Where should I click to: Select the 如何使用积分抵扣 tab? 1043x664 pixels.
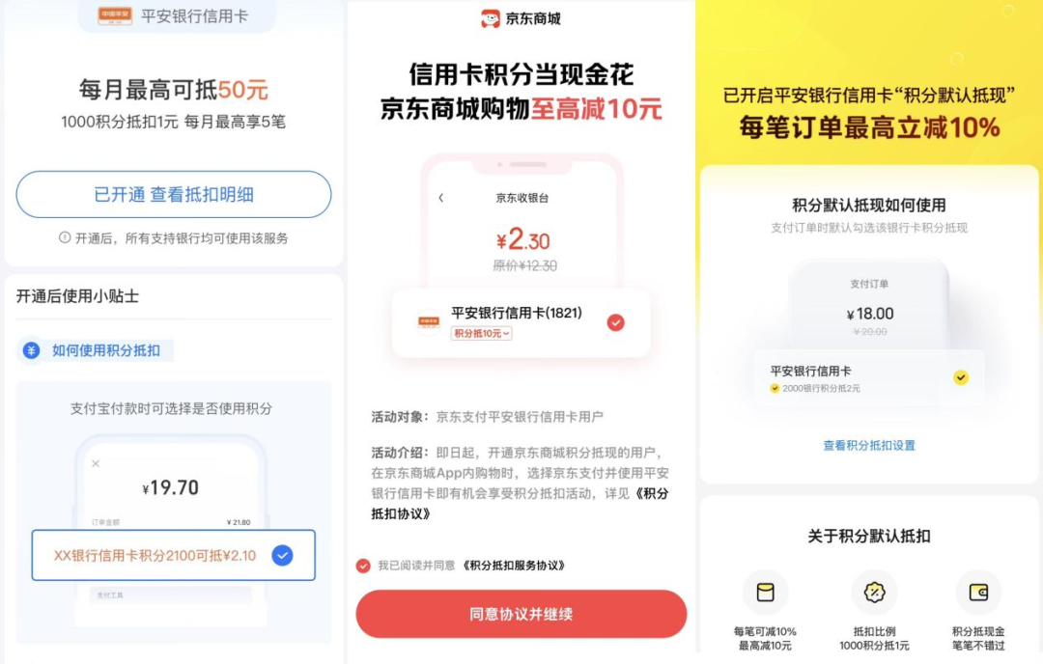95,350
